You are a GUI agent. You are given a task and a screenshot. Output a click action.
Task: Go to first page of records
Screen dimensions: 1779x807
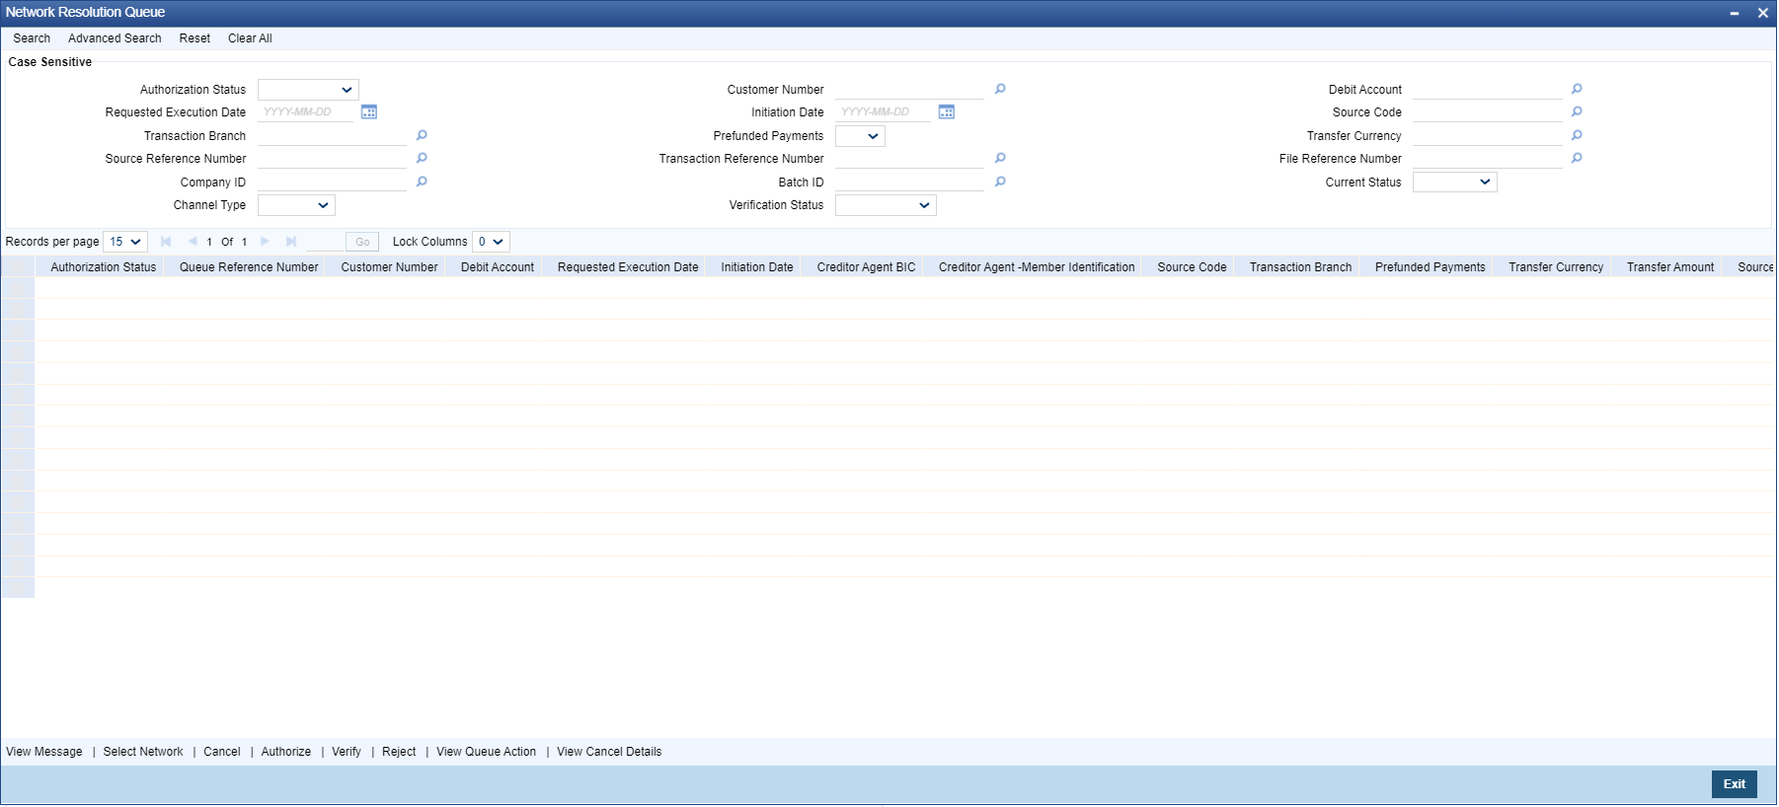point(166,242)
